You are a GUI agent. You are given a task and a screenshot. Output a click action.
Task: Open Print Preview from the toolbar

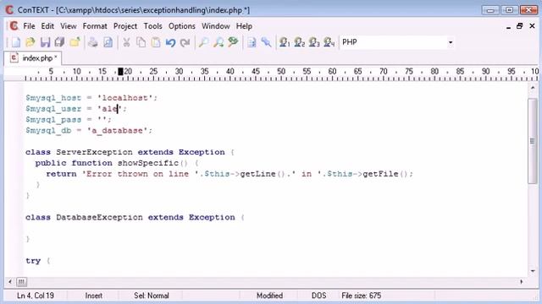(108, 42)
